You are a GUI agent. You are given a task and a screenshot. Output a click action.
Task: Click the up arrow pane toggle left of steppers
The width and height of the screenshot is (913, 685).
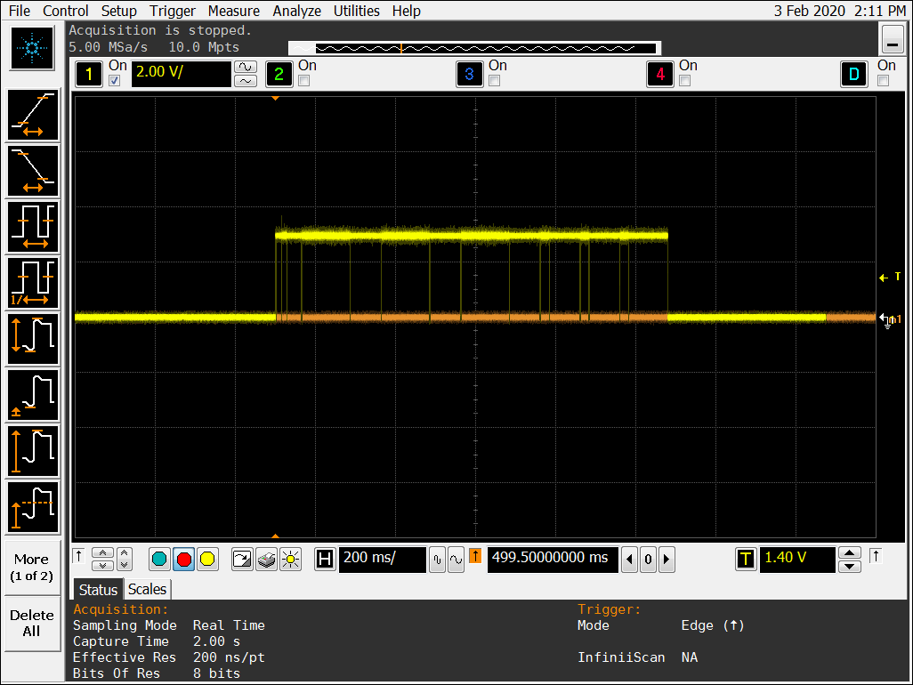tap(78, 556)
